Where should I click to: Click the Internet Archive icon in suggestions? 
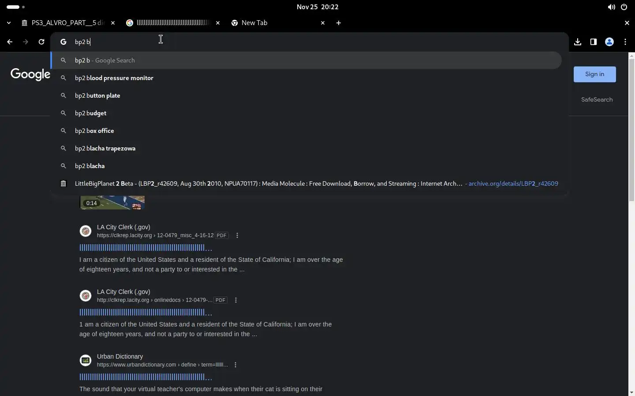tap(63, 183)
